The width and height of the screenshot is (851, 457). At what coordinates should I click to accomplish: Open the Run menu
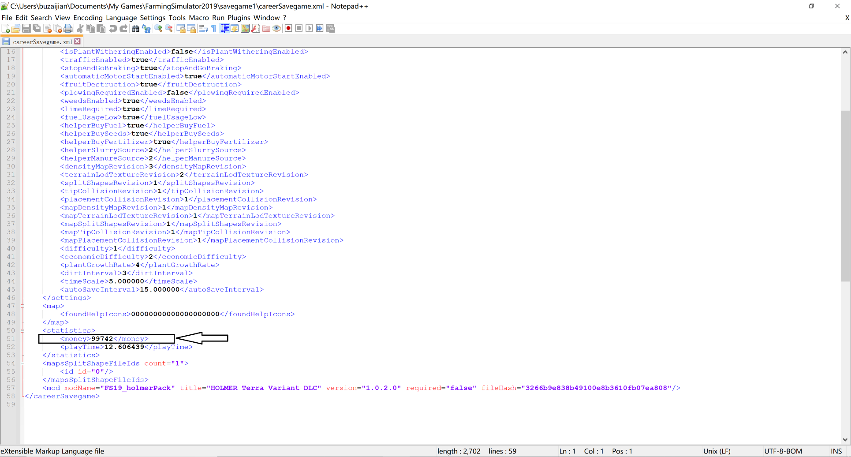[218, 18]
